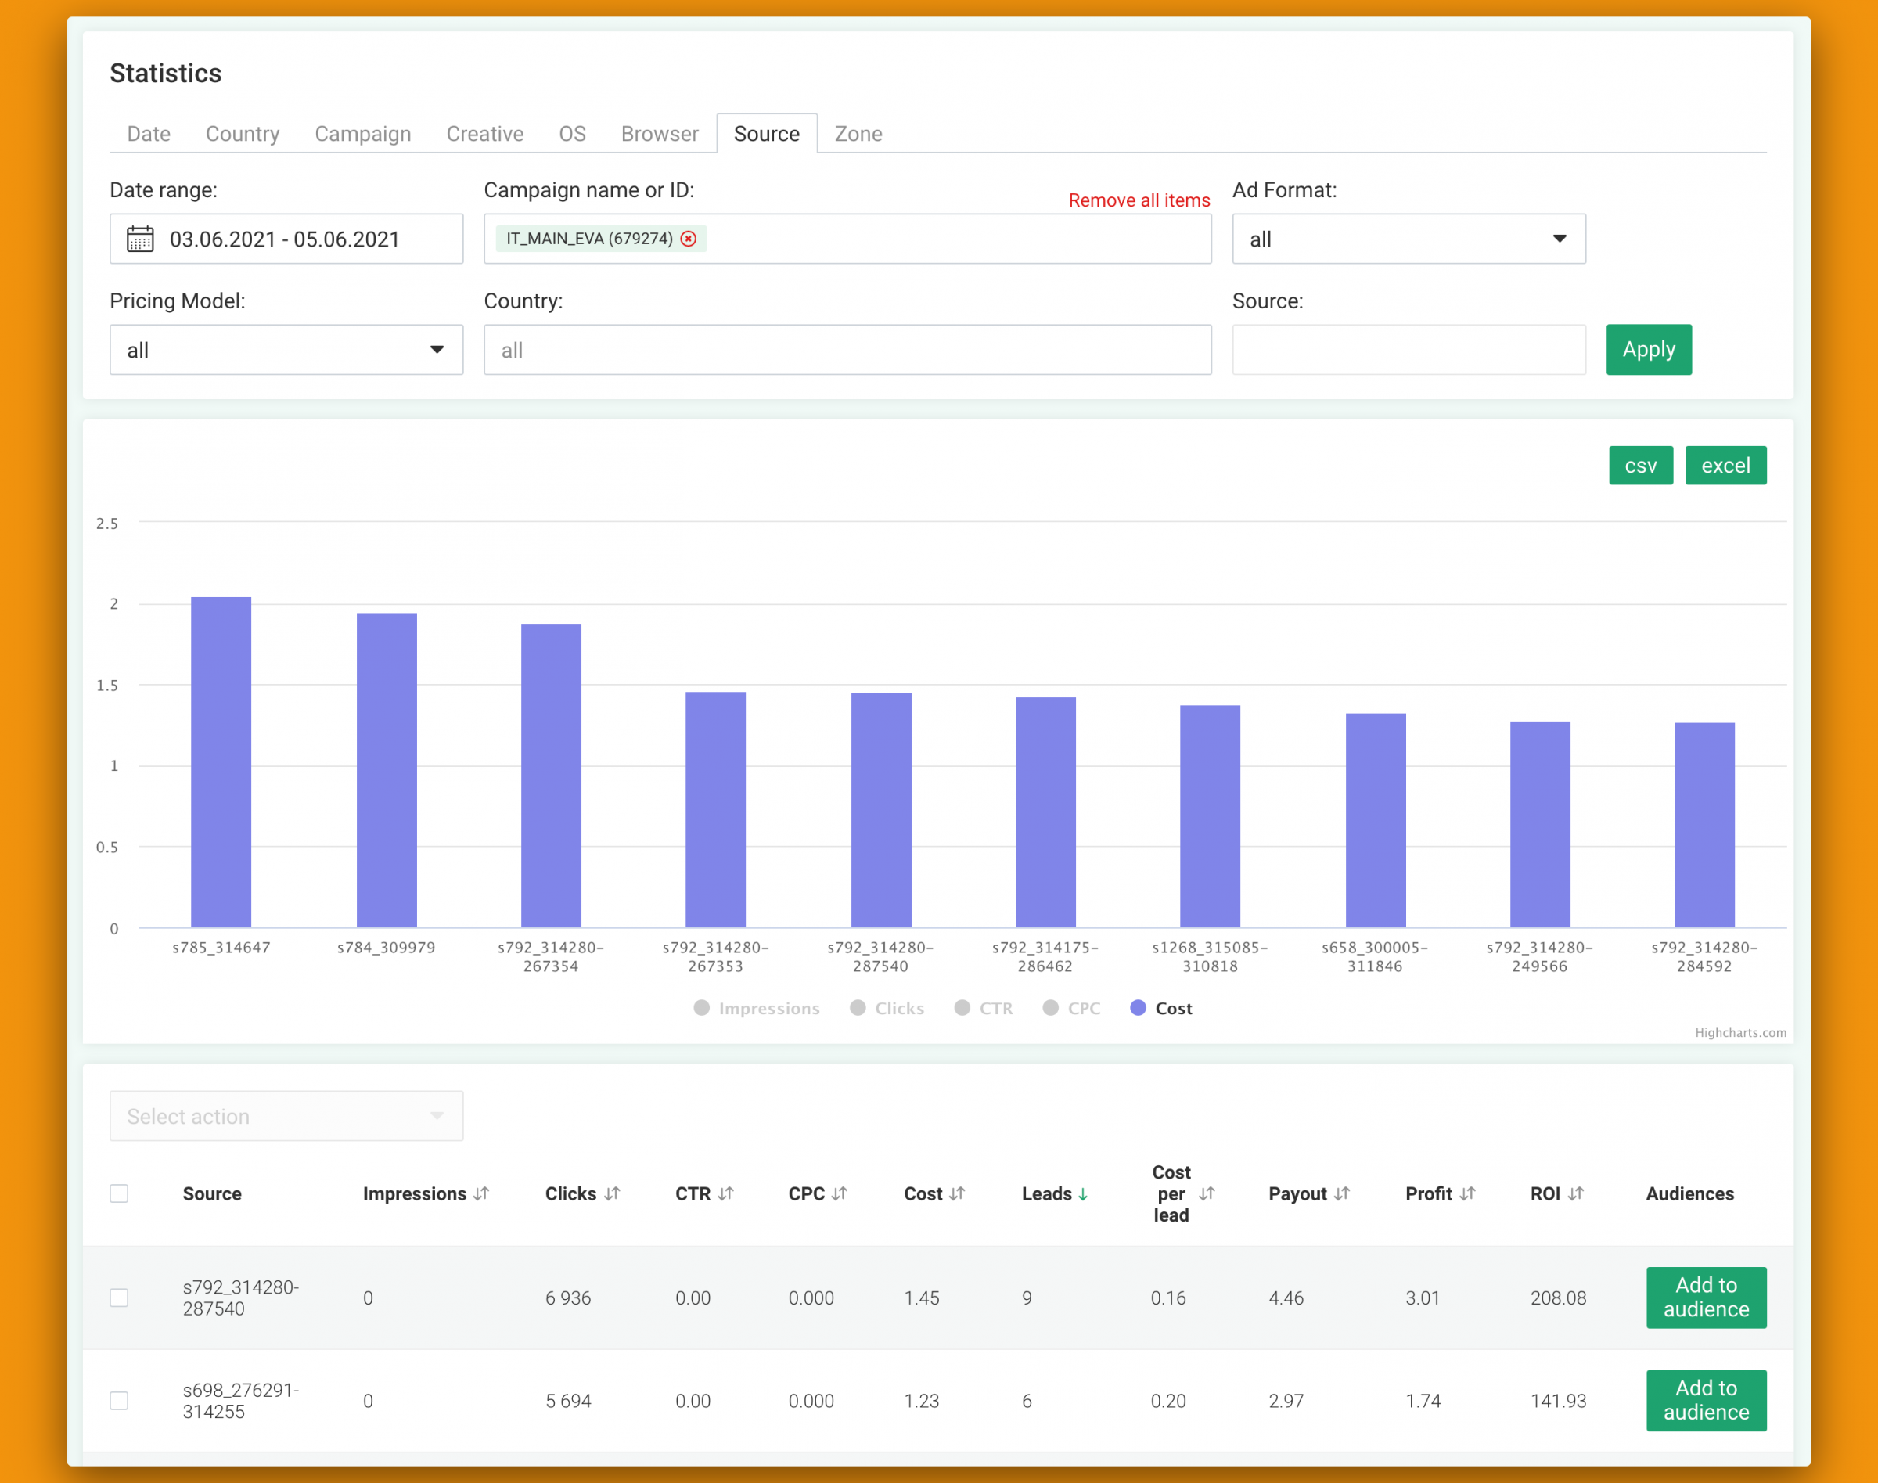Toggle the select-all sources checkbox
This screenshot has width=1878, height=1483.
coord(119,1194)
